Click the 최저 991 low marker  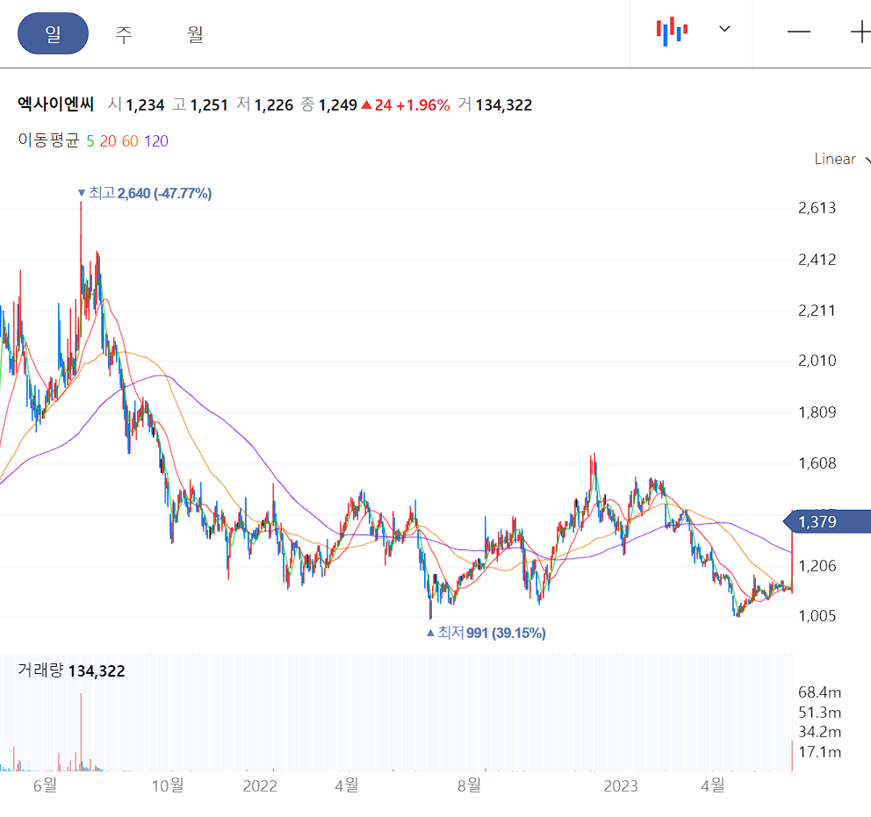tap(485, 632)
